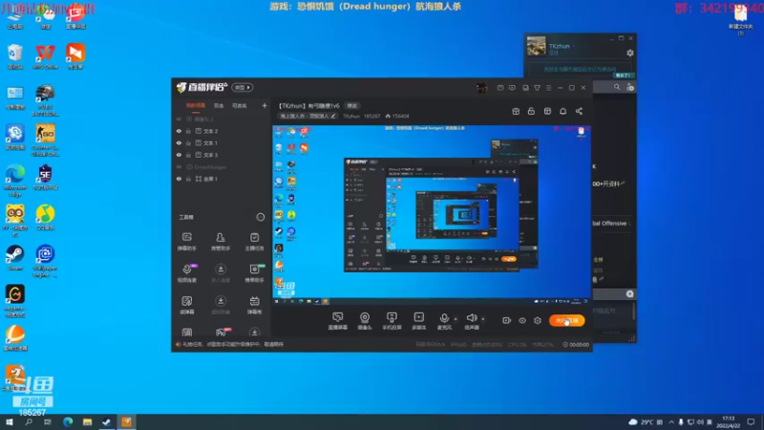
Task: Click the funnel filter icon in title bar
Action: [537, 88]
